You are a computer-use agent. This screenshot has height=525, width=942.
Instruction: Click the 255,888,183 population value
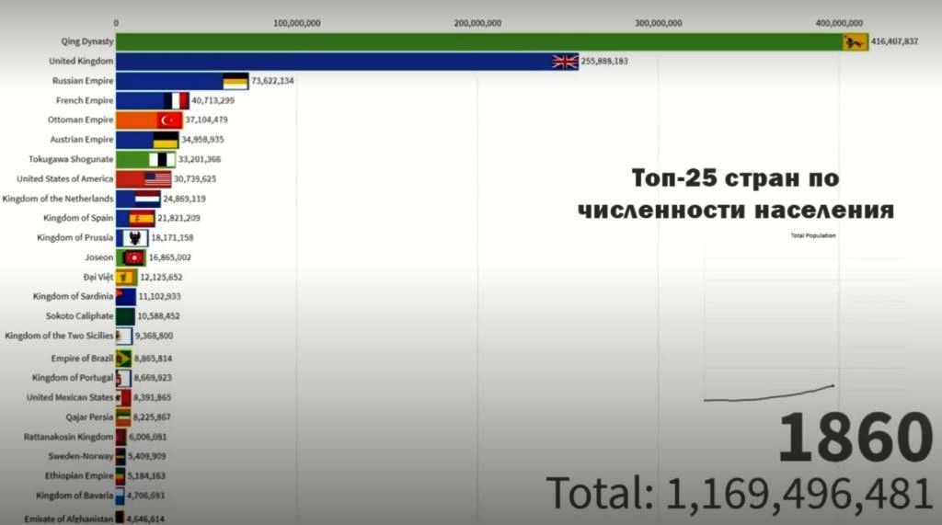[x=617, y=62]
